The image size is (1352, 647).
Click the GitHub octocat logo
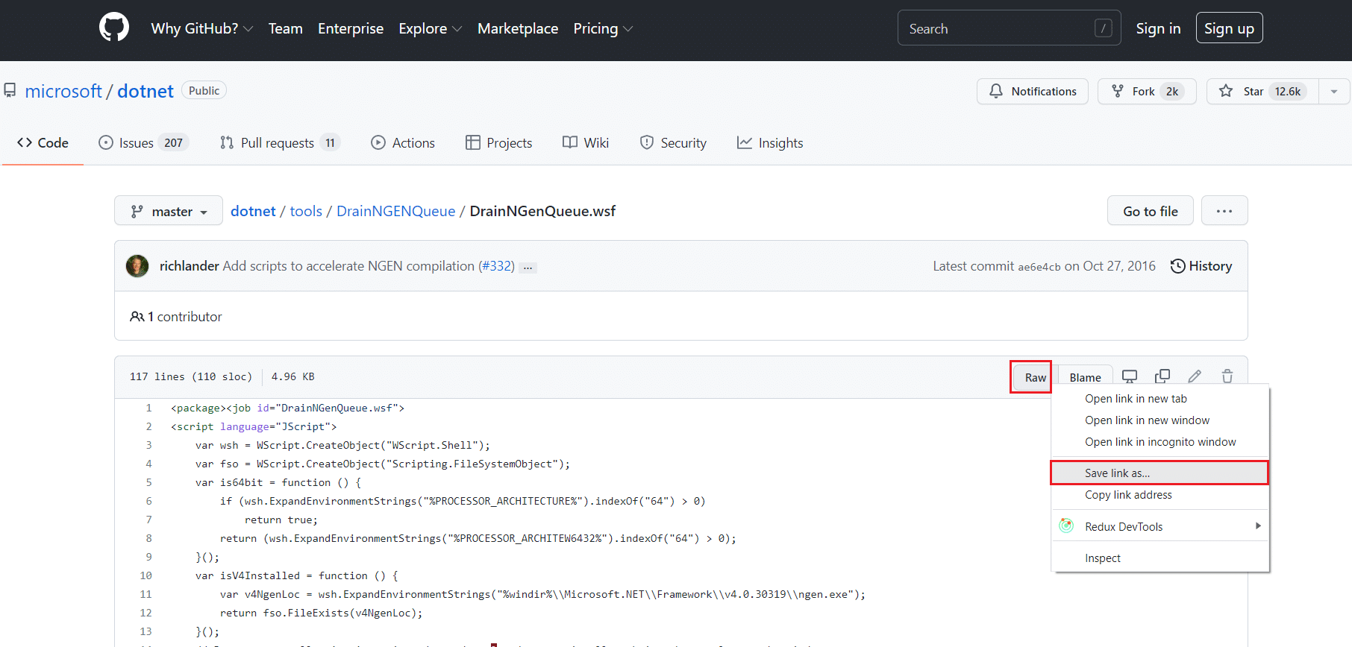[x=113, y=28]
